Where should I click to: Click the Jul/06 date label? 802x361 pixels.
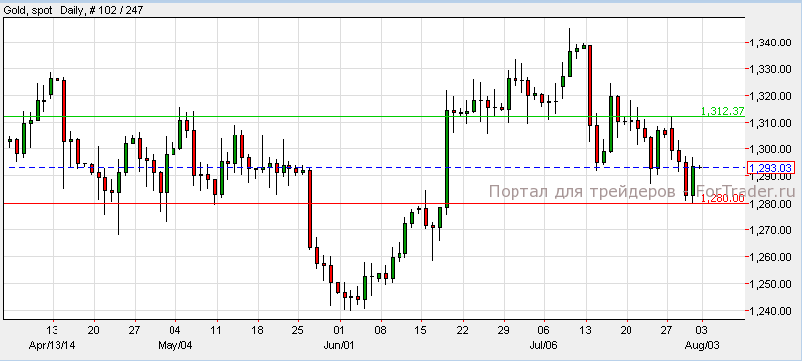544,345
